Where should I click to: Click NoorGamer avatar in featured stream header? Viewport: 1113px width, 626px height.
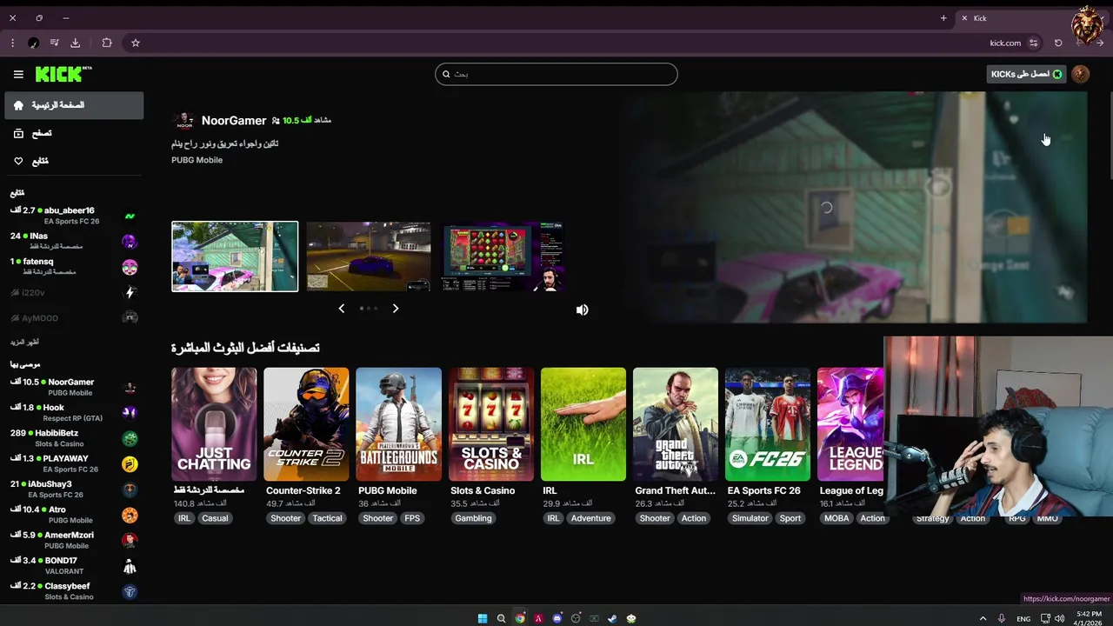[x=183, y=121]
